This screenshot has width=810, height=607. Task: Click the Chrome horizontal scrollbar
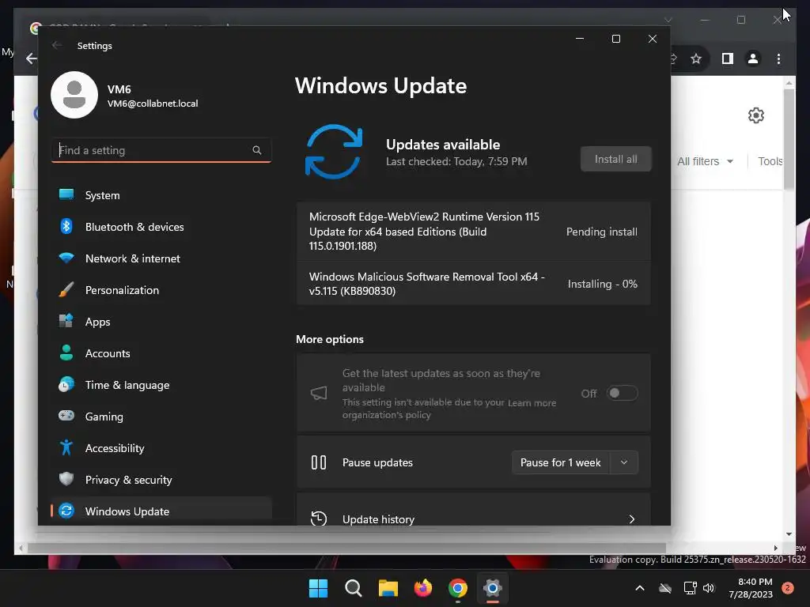point(346,548)
